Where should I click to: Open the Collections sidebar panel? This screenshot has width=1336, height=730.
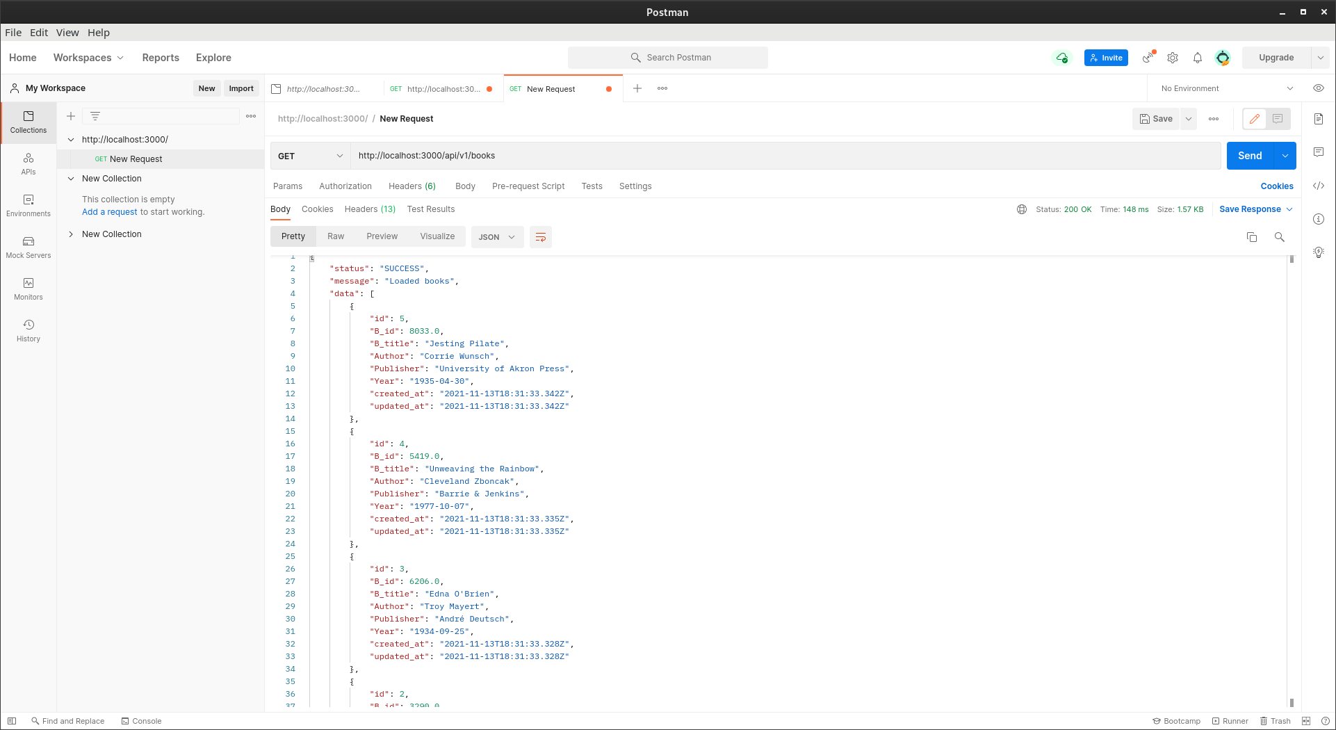click(28, 122)
